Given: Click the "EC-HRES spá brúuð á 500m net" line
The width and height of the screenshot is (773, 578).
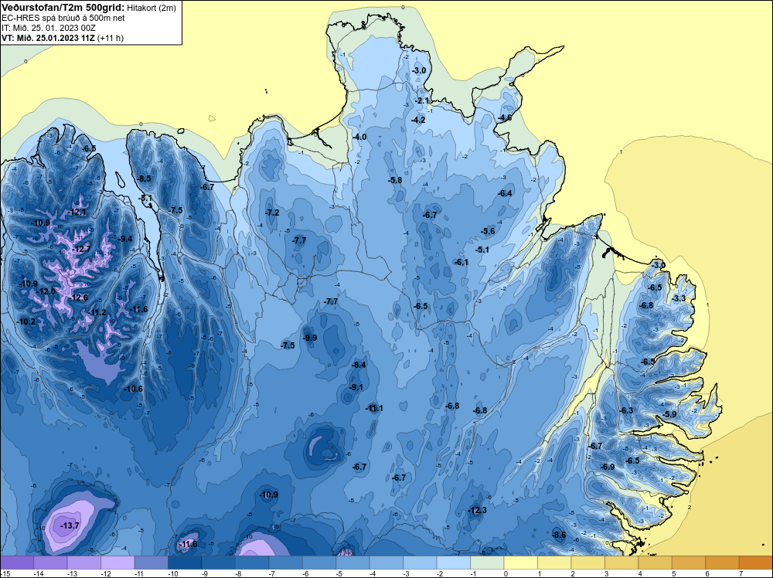Looking at the screenshot, I should [x=63, y=18].
